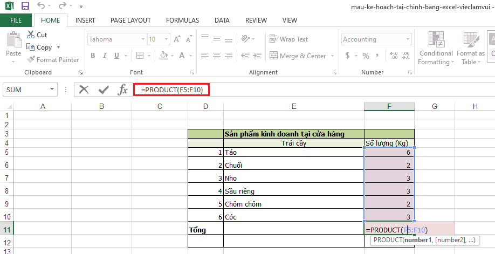Open the Alignment dialog launcher

click(334, 73)
